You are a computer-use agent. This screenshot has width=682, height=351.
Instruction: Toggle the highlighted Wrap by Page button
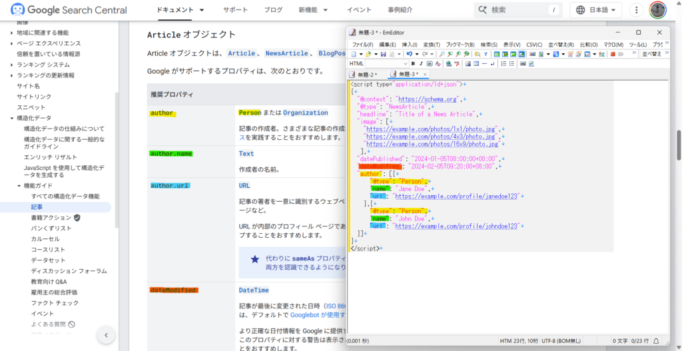coord(521,54)
